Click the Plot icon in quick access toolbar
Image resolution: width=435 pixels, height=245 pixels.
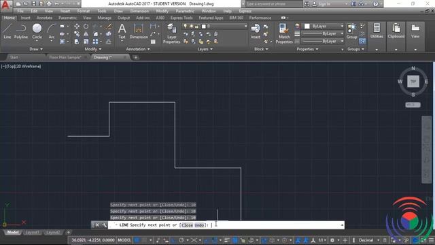tap(49, 4)
